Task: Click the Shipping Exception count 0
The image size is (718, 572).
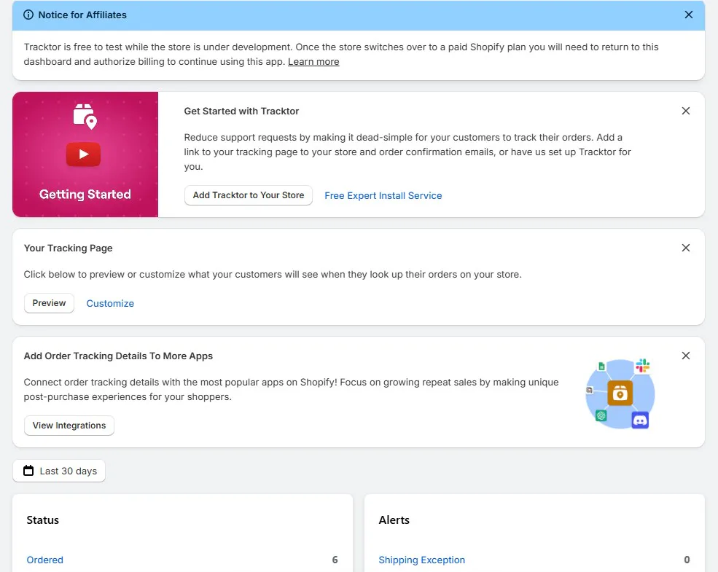Action: tap(687, 560)
